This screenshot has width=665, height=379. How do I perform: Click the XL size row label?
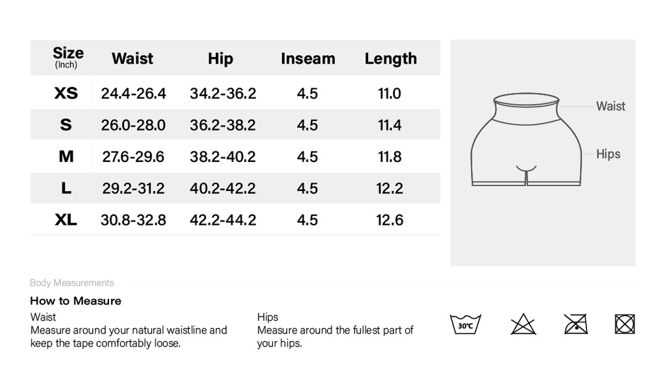[66, 220]
